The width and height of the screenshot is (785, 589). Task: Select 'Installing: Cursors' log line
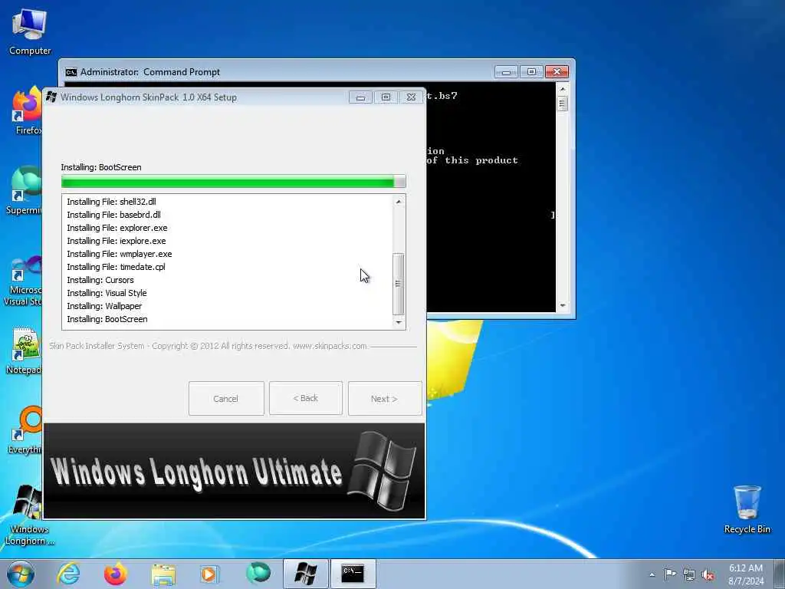[100, 280]
